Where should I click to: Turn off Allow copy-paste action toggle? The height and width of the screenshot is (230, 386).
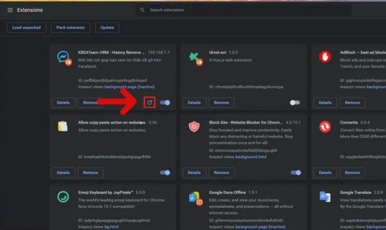pos(165,173)
